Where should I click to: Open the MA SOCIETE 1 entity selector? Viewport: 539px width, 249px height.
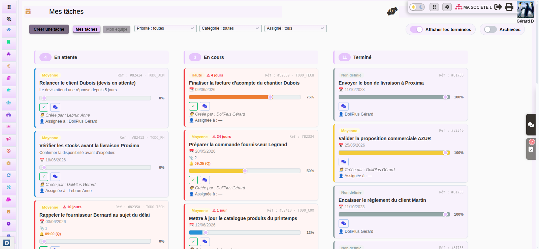[474, 7]
